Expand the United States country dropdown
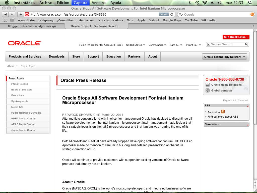 [x=136, y=45]
